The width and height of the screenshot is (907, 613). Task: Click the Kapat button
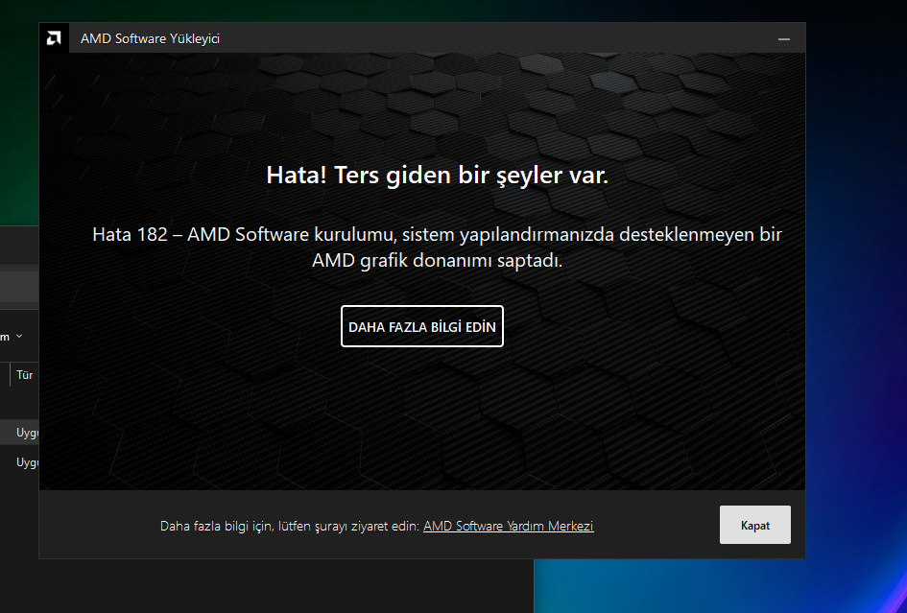pos(754,525)
